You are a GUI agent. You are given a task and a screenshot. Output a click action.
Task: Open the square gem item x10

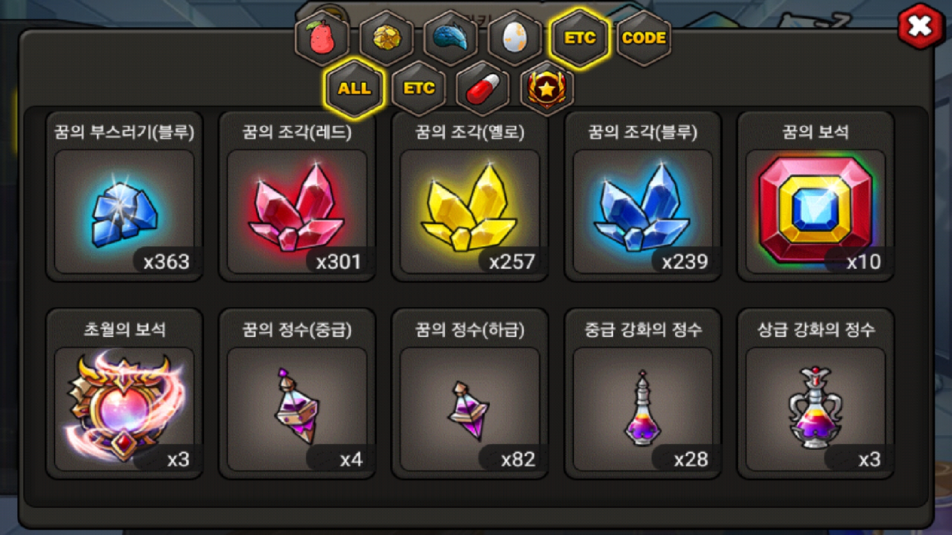pyautogui.click(x=816, y=197)
